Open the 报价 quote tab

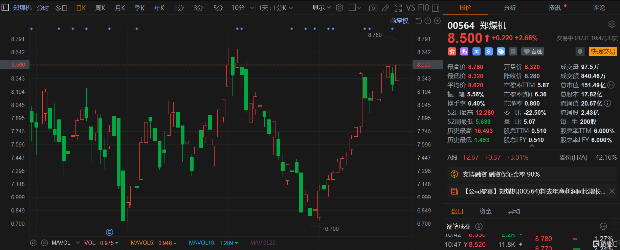tap(465, 7)
